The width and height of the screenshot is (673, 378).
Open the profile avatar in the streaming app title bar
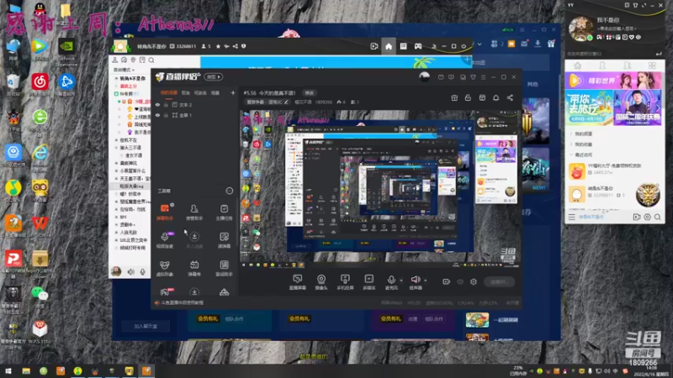click(424, 76)
